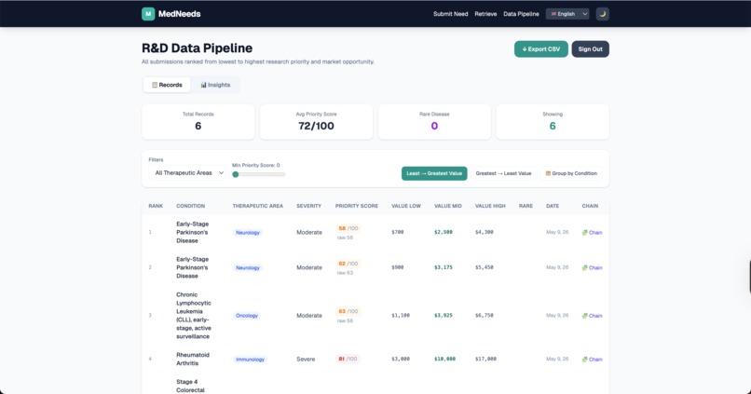Click the $3,925 value mid cell
Image resolution: width=751 pixels, height=394 pixels.
[x=443, y=316]
